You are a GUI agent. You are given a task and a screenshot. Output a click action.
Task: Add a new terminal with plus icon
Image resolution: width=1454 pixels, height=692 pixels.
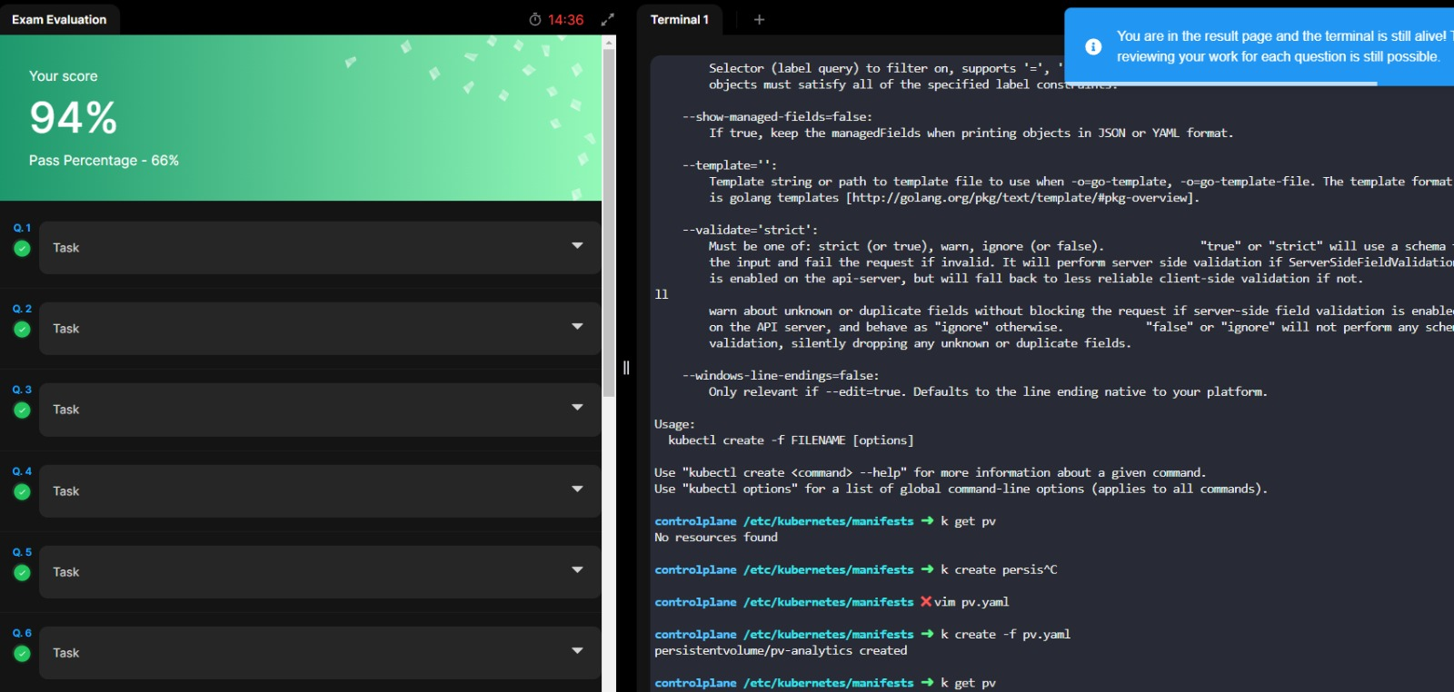[759, 19]
